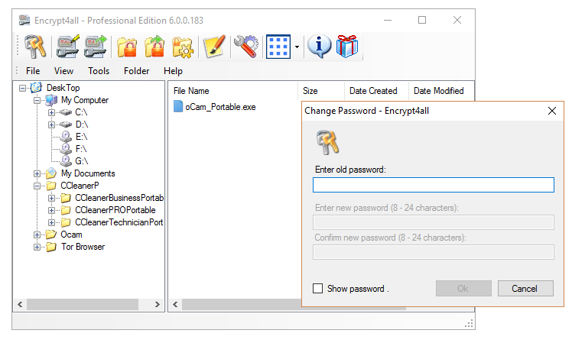The image size is (585, 343).
Task: Click the Tor Browser folder icon
Action: (x=51, y=247)
